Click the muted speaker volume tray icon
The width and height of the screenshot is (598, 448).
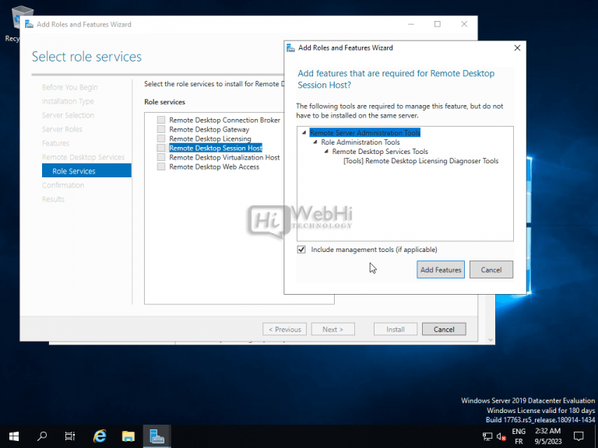[x=502, y=436]
